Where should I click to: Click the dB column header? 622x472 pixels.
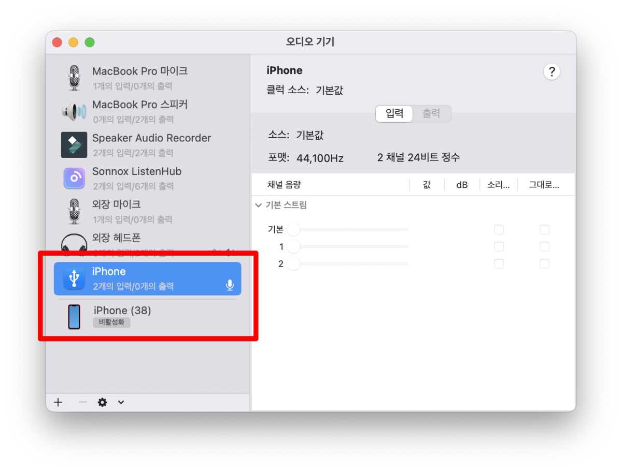click(462, 185)
